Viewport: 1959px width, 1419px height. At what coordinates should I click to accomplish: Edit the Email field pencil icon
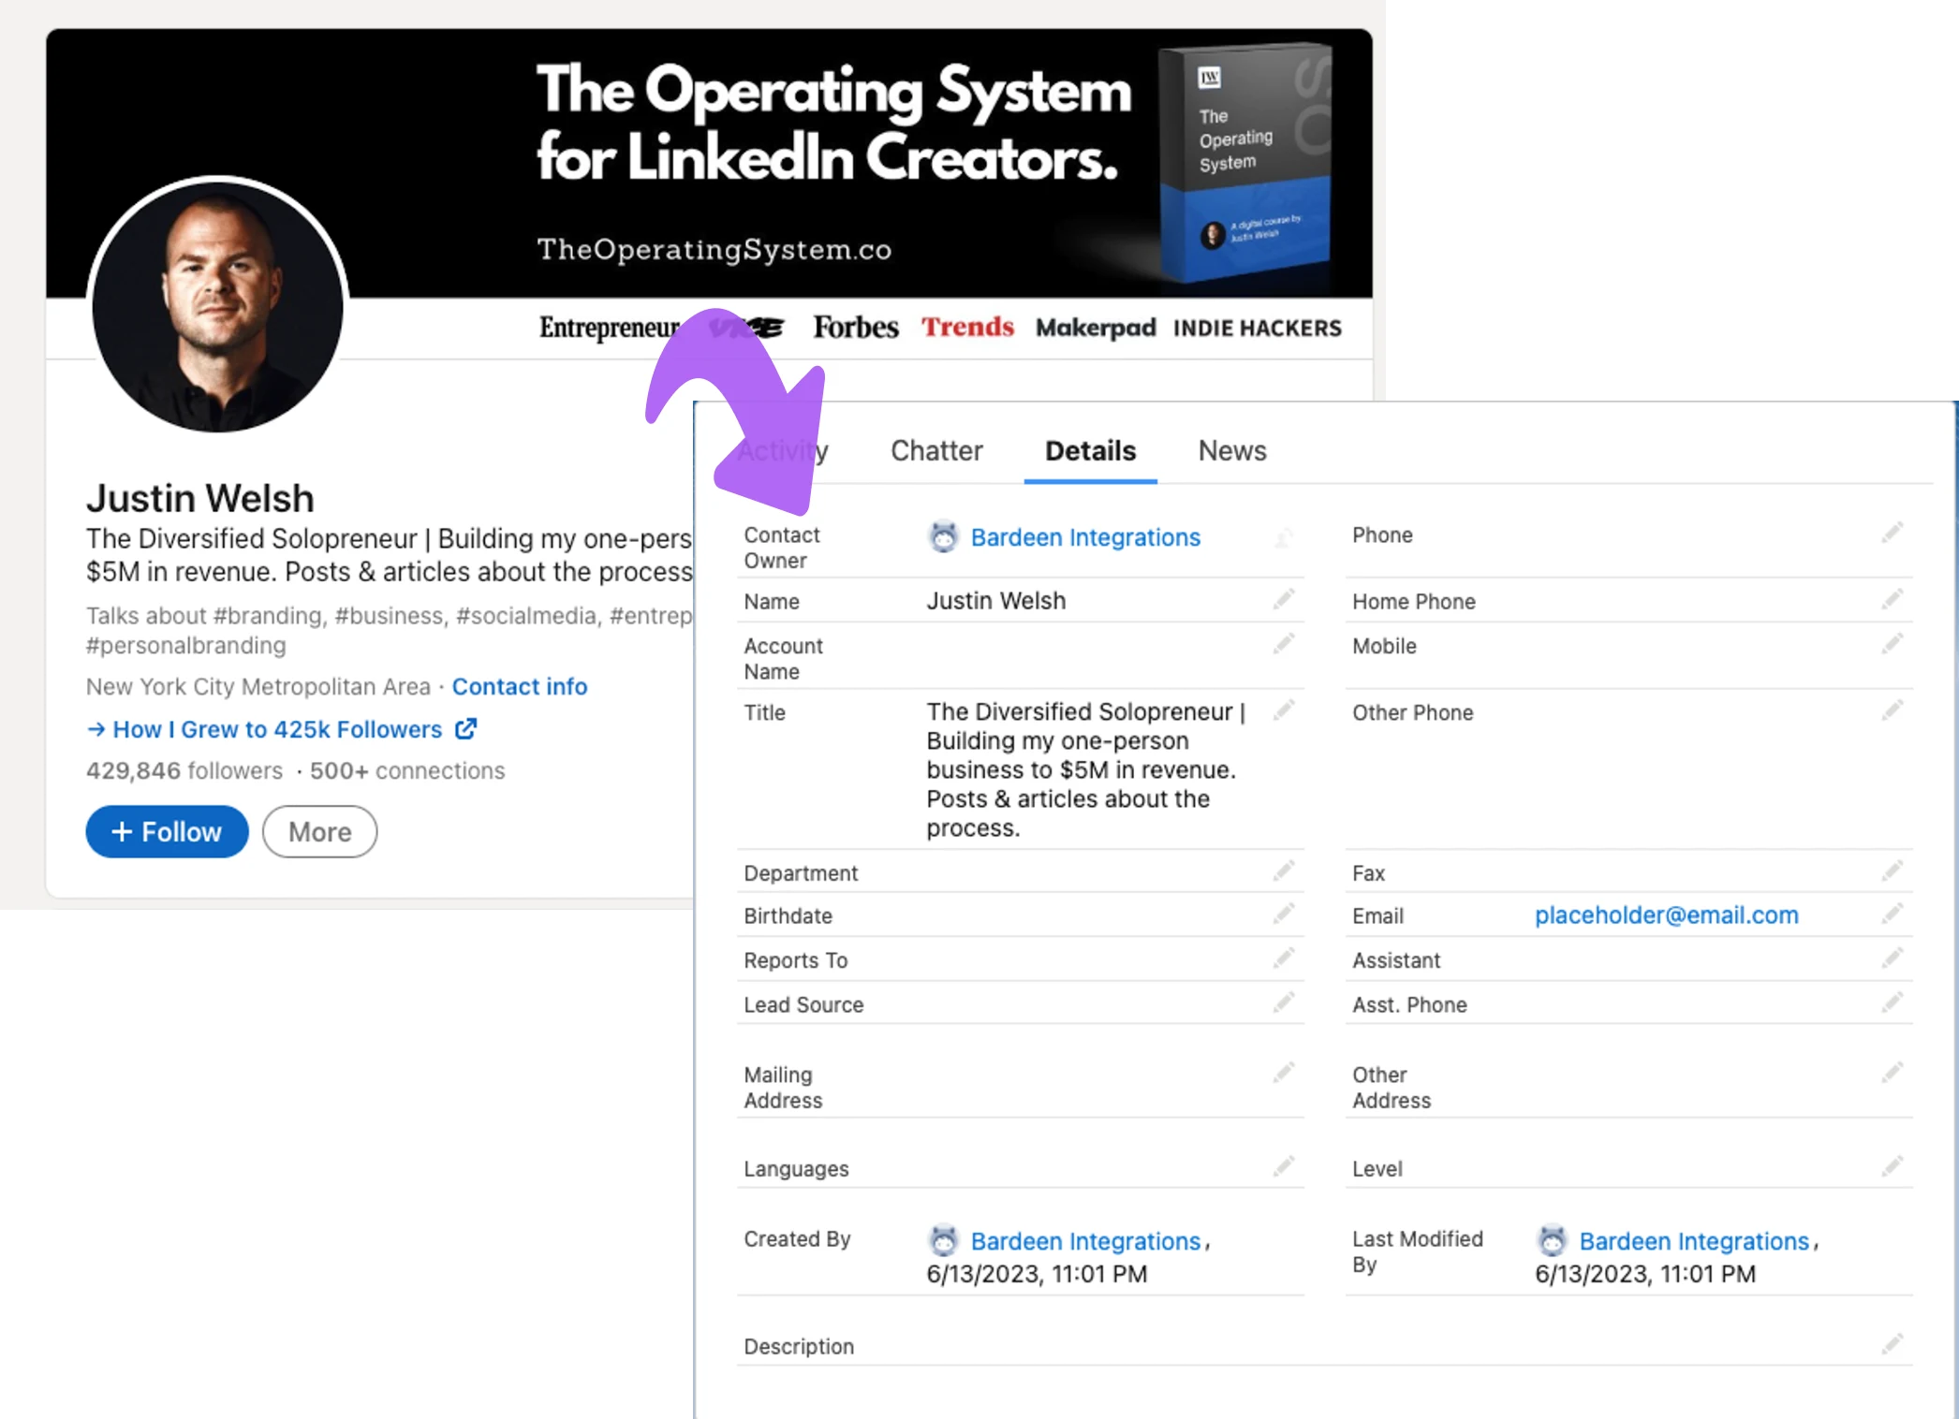pyautogui.click(x=1892, y=913)
